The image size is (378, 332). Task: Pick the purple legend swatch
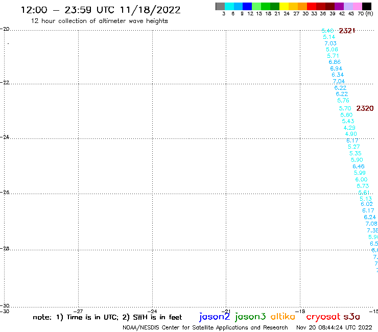click(x=339, y=6)
